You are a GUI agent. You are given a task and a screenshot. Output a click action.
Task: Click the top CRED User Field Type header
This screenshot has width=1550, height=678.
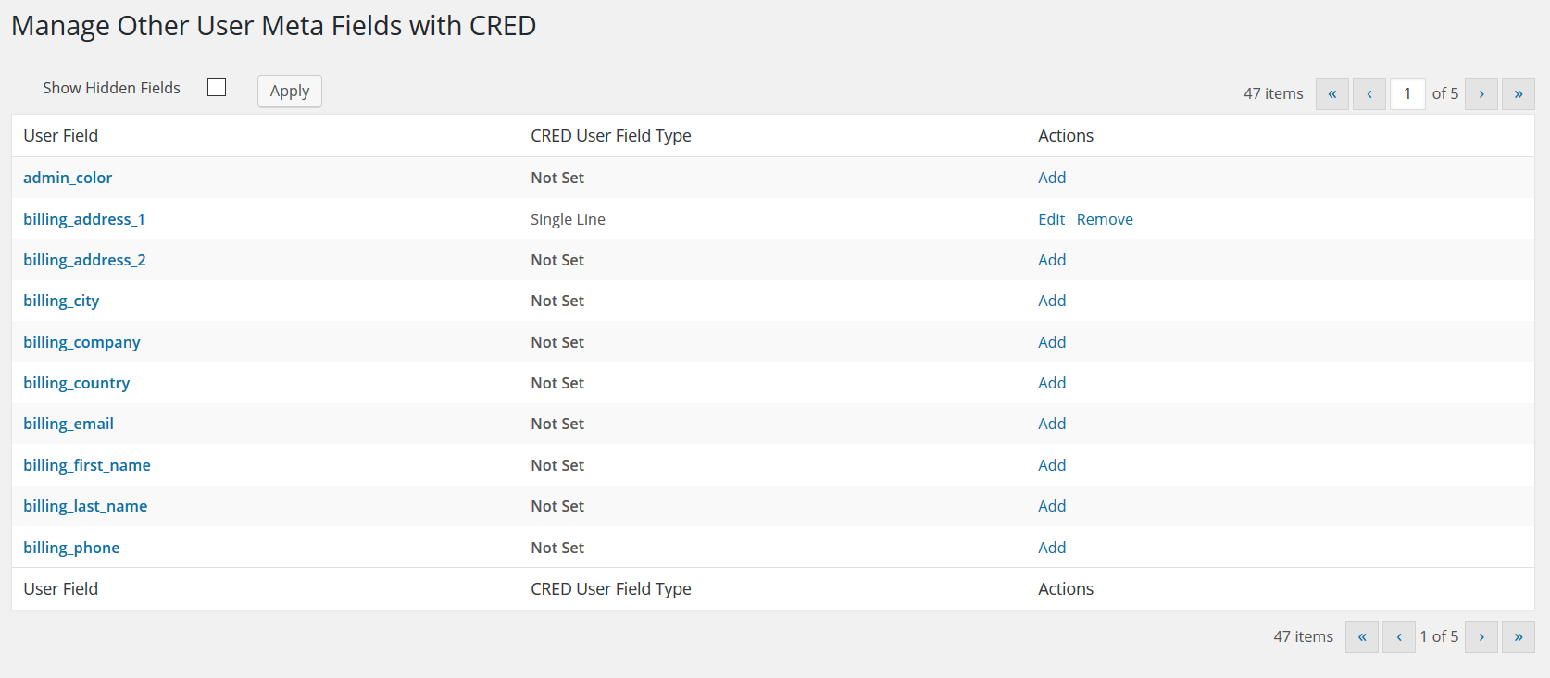click(x=611, y=136)
